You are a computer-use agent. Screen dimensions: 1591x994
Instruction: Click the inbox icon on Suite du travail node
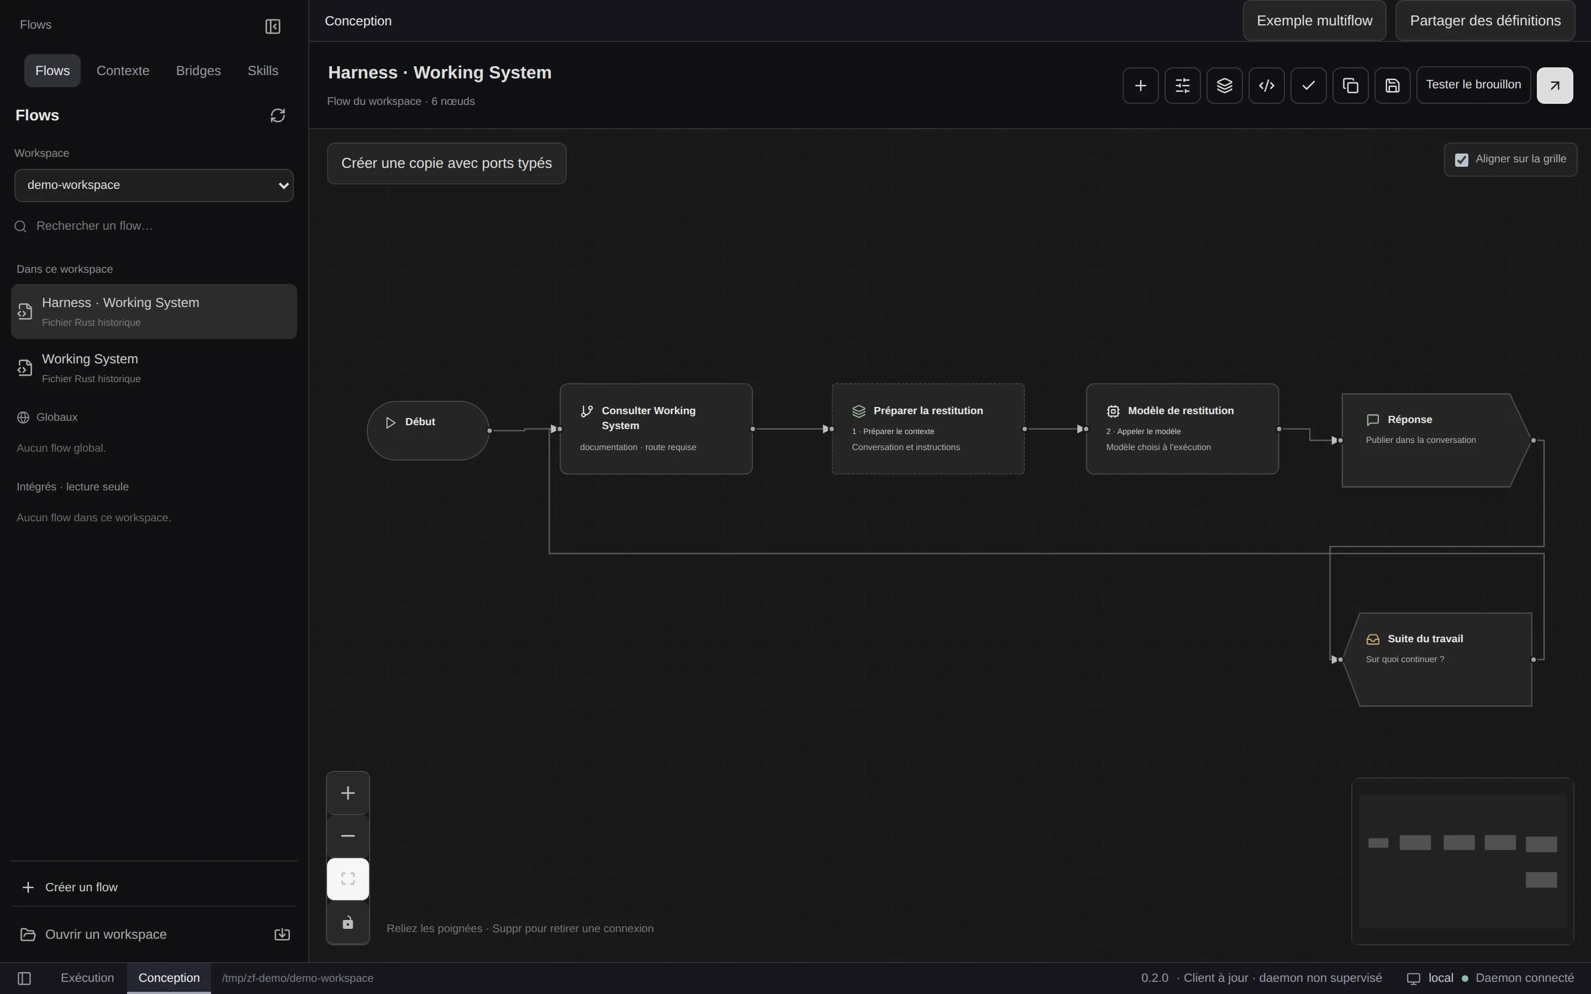(x=1373, y=639)
